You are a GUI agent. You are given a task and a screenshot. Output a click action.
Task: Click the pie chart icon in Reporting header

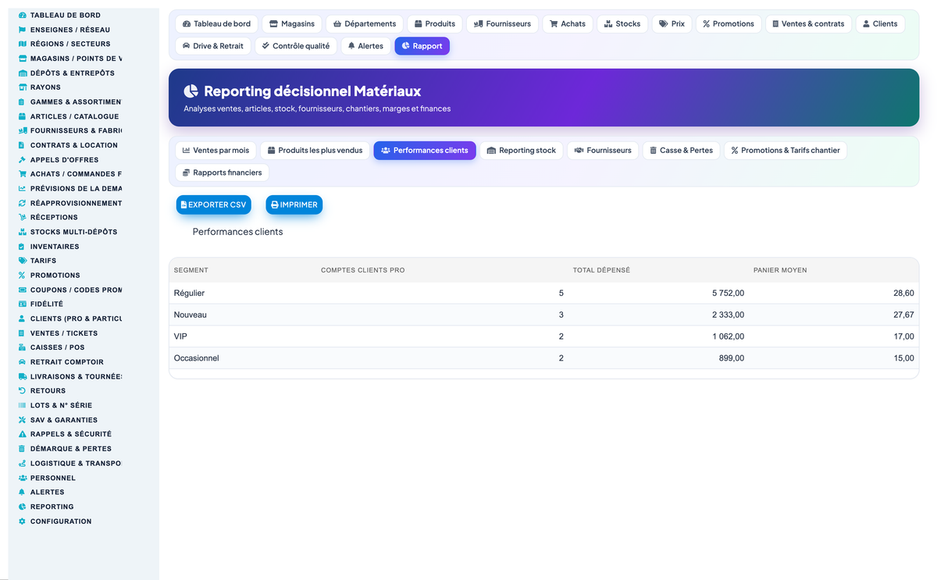click(191, 91)
